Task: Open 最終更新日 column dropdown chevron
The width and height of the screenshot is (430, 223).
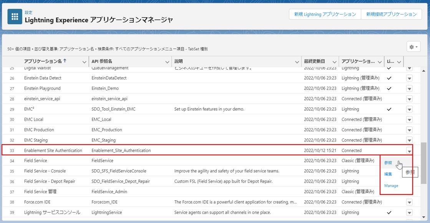Action: (334, 62)
